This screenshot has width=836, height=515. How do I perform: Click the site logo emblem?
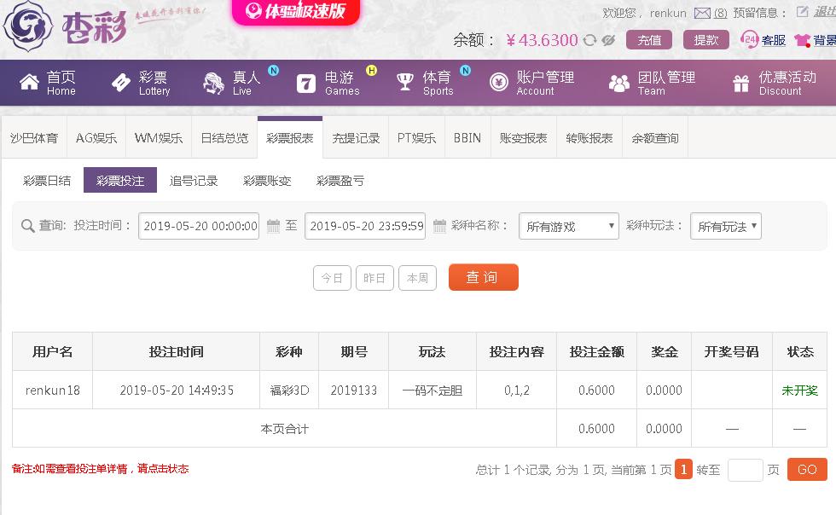pos(27,26)
